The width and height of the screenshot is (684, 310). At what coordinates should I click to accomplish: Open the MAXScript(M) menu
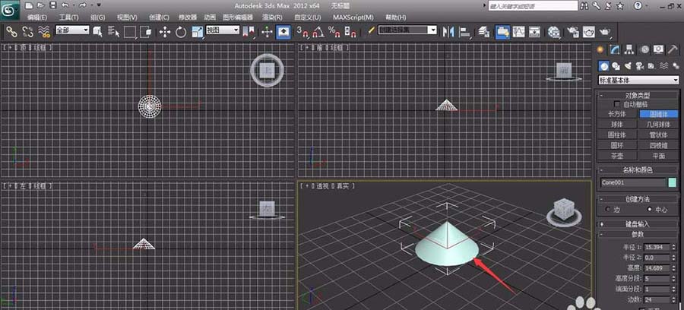[353, 17]
